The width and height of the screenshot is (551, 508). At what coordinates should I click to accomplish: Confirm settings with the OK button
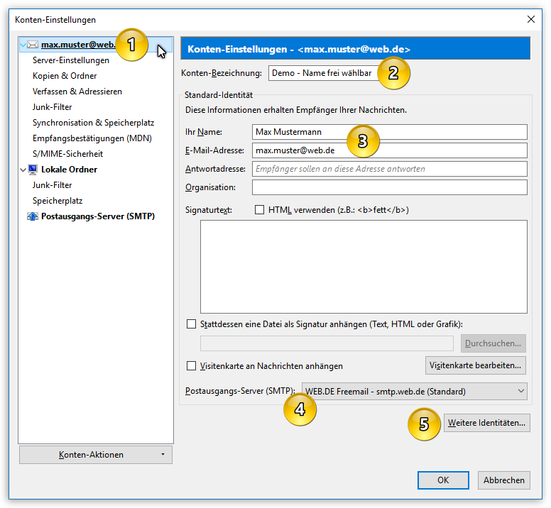click(443, 480)
